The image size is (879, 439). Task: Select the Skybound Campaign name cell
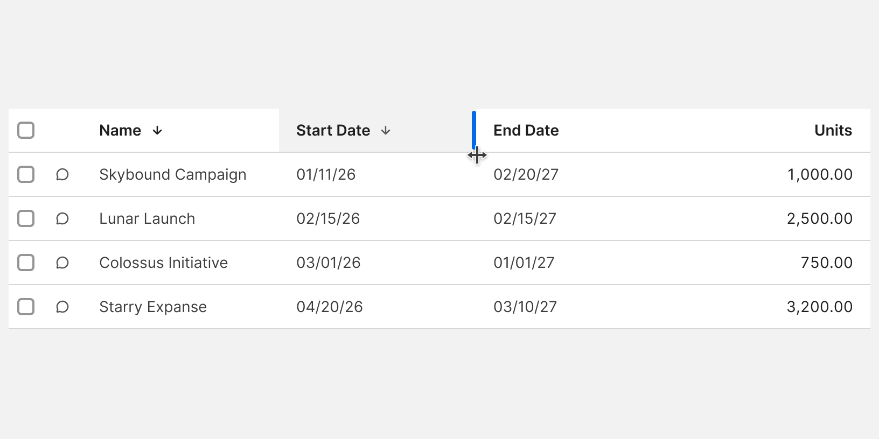[x=172, y=175]
